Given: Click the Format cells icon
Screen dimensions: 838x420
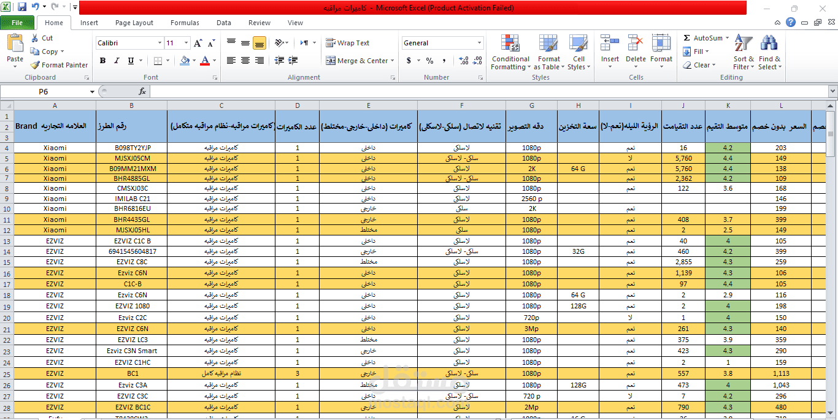Looking at the screenshot, I should pos(661,43).
